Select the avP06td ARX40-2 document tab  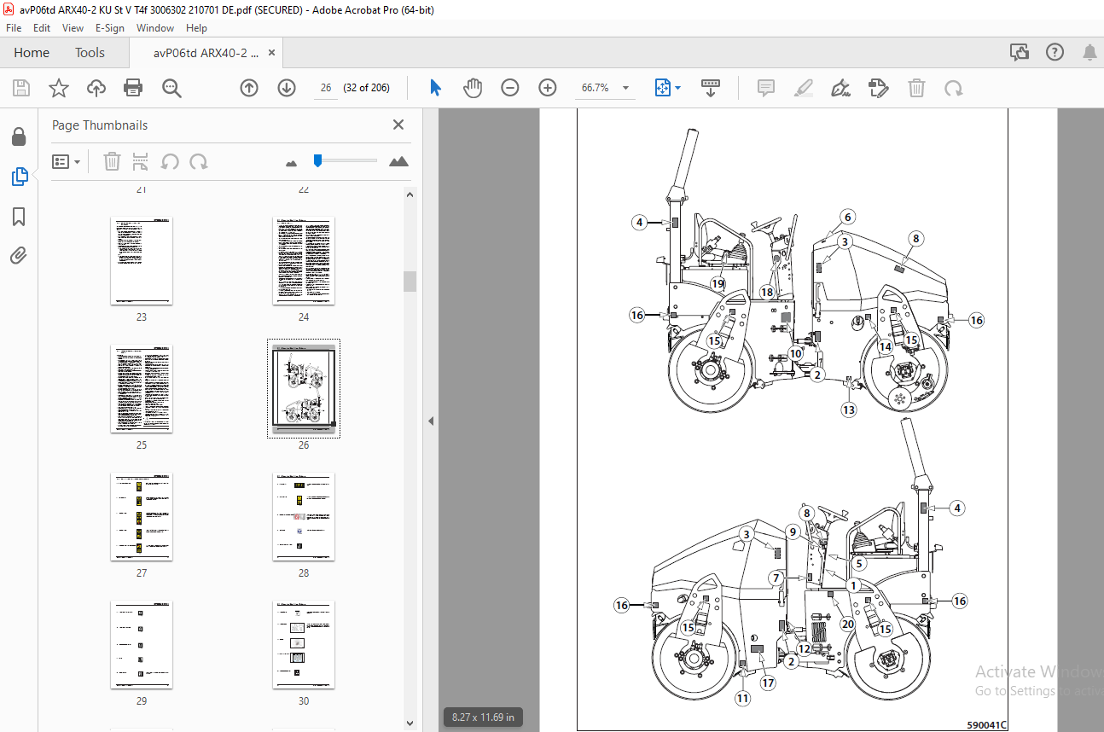click(206, 53)
